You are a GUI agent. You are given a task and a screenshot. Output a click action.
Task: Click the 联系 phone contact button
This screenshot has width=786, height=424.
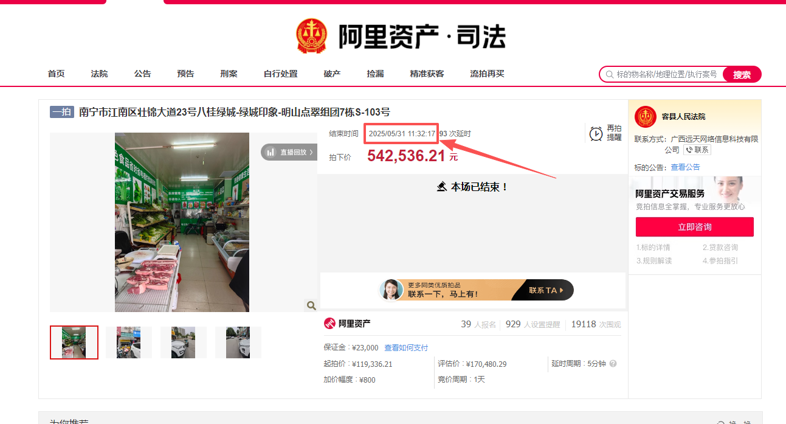click(697, 150)
